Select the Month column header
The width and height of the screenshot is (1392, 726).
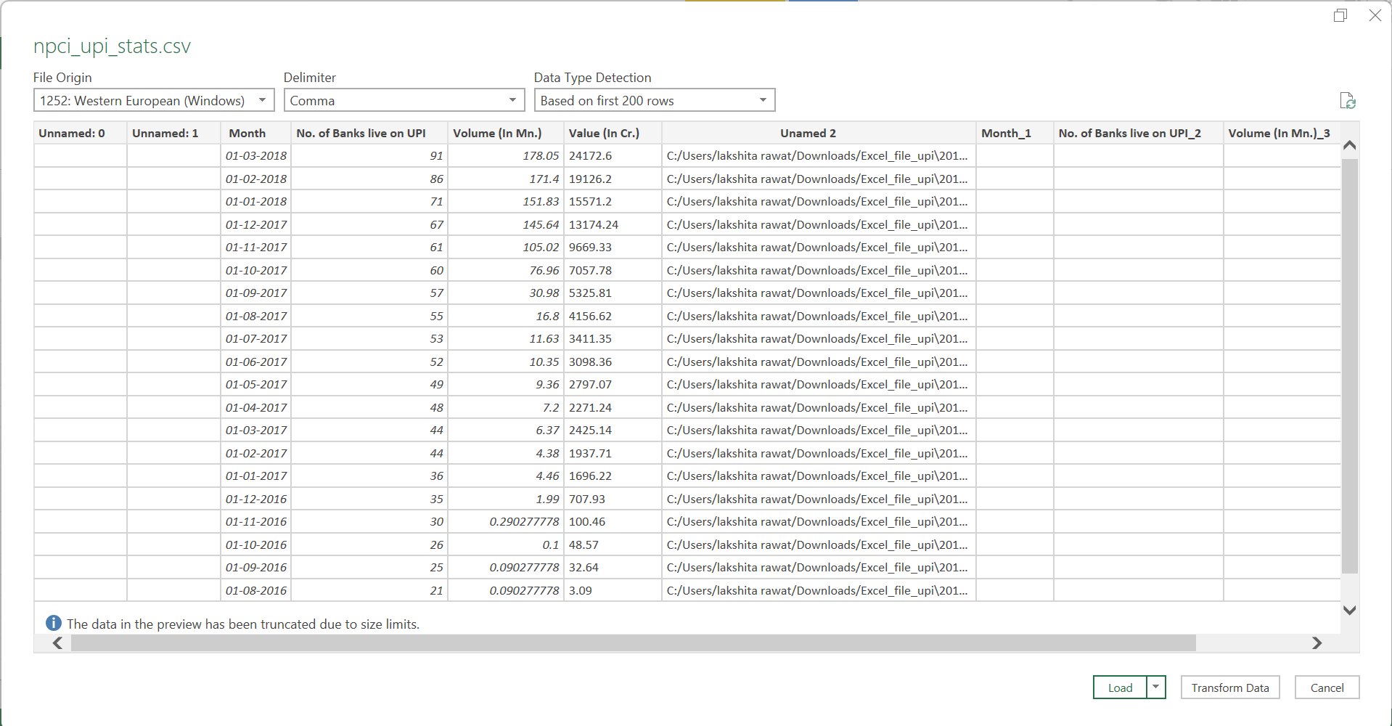point(247,133)
